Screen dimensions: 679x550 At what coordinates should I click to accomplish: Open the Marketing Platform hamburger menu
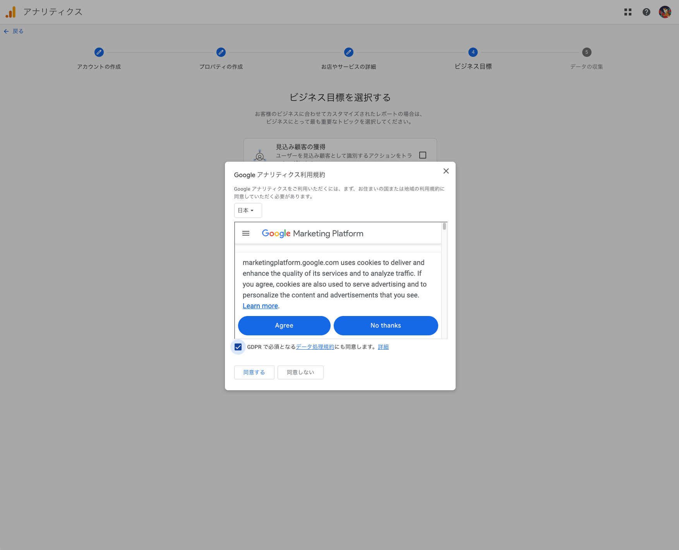(x=245, y=233)
